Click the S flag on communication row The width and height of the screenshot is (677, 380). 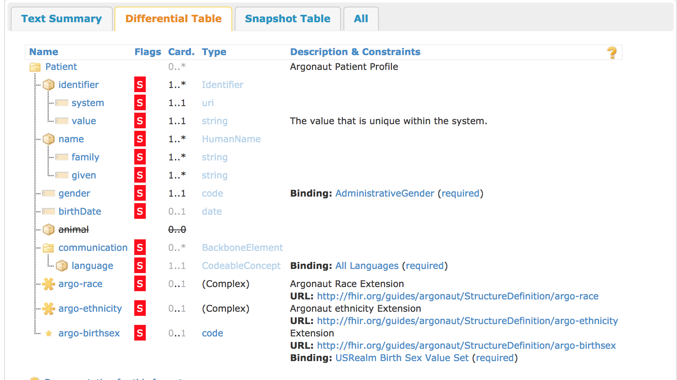(x=140, y=248)
